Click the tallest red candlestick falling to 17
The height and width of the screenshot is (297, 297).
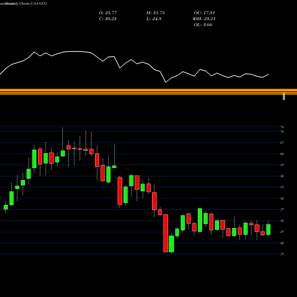166,233
